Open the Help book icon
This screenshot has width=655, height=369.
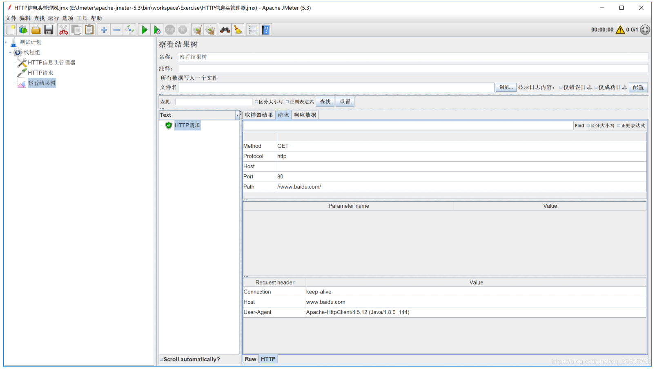[x=266, y=30]
